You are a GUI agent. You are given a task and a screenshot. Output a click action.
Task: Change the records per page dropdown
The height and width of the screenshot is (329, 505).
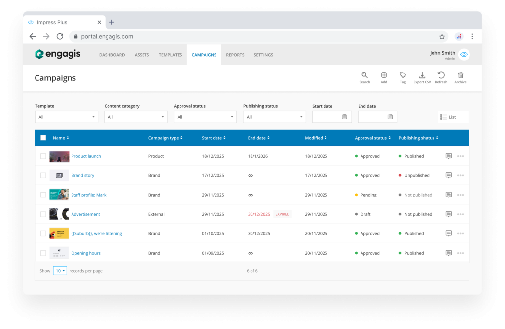point(60,271)
